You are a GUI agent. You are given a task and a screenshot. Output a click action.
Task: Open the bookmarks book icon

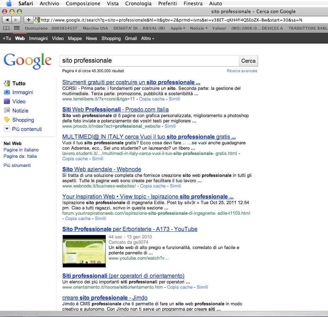[6, 28]
